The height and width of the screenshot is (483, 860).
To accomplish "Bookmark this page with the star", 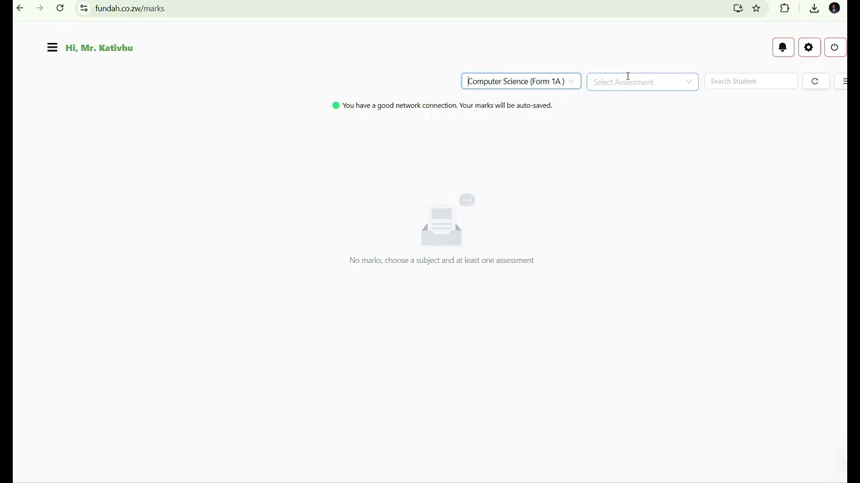I will click(757, 8).
